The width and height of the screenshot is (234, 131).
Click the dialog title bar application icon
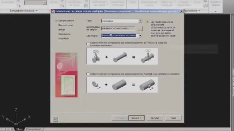click(x=53, y=11)
